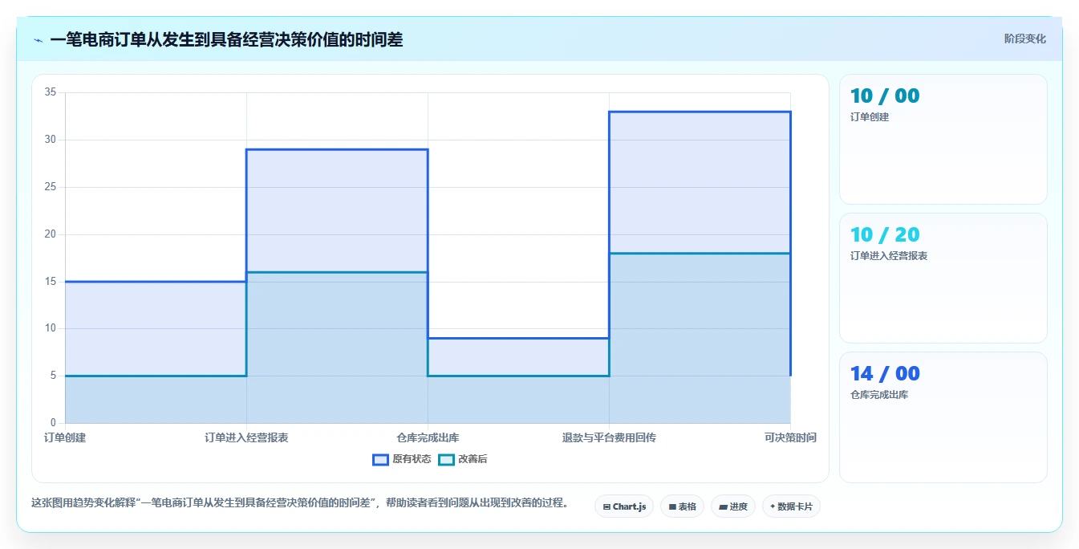
Task: Click the 退款与平台费用回传 x-axis label
Action: (609, 437)
